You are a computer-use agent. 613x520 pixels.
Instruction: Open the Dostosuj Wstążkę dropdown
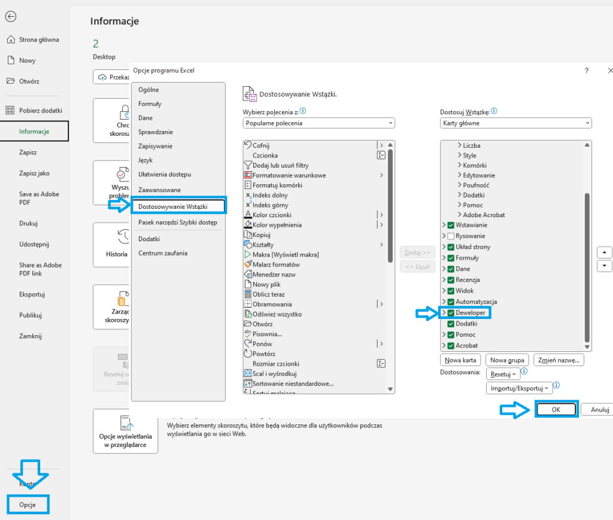pyautogui.click(x=515, y=123)
